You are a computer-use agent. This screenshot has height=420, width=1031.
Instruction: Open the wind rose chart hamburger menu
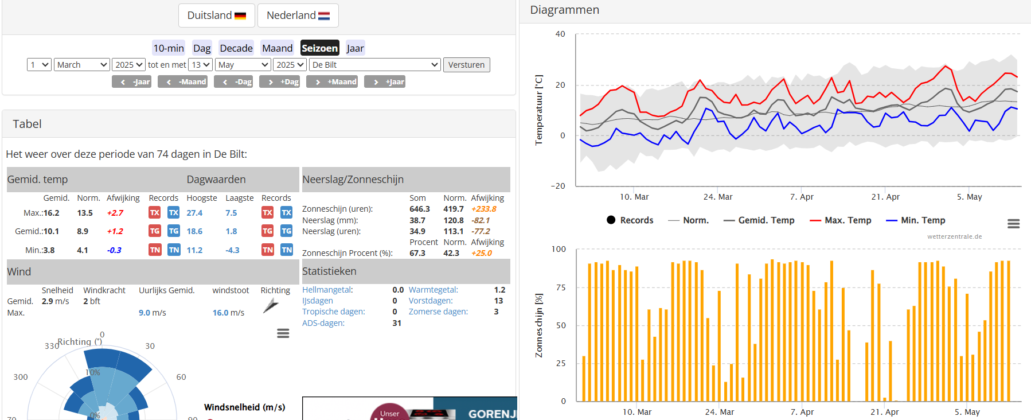(x=283, y=333)
